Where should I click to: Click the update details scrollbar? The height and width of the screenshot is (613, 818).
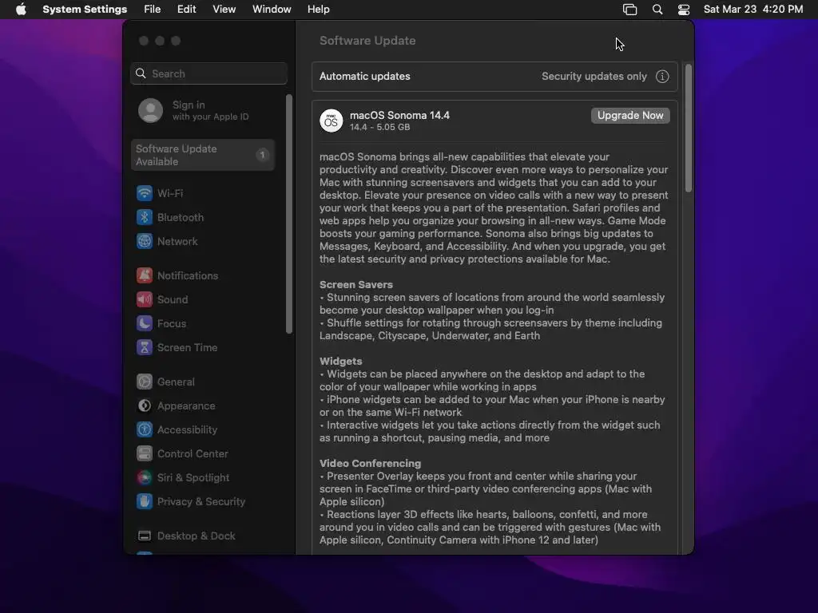pyautogui.click(x=688, y=129)
